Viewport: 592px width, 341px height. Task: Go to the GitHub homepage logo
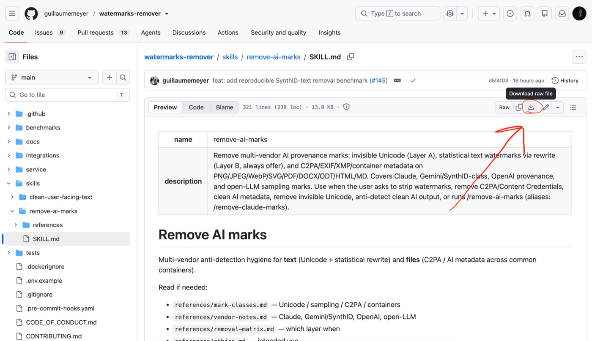pyautogui.click(x=31, y=14)
